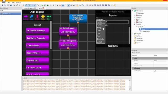This screenshot has height=94, width=168.
Task: Click the Value input field containing 1
Action: click(117, 22)
